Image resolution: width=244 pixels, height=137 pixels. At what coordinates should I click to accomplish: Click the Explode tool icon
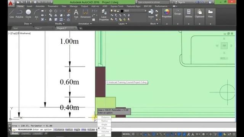coord(69,15)
